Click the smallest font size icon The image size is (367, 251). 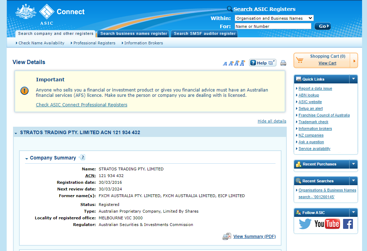(225, 63)
